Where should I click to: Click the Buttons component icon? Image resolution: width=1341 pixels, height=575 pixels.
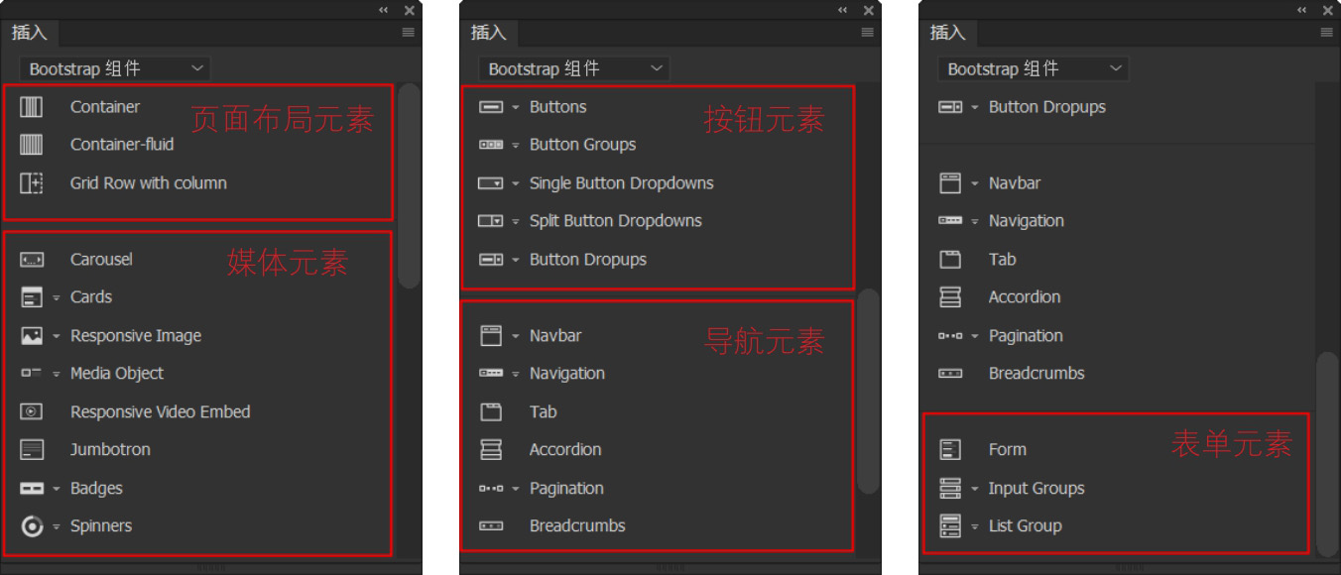[491, 107]
